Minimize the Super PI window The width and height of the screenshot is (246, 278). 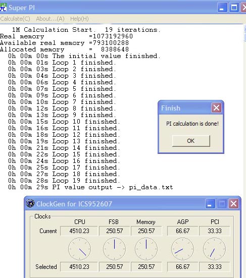tap(222, 8)
